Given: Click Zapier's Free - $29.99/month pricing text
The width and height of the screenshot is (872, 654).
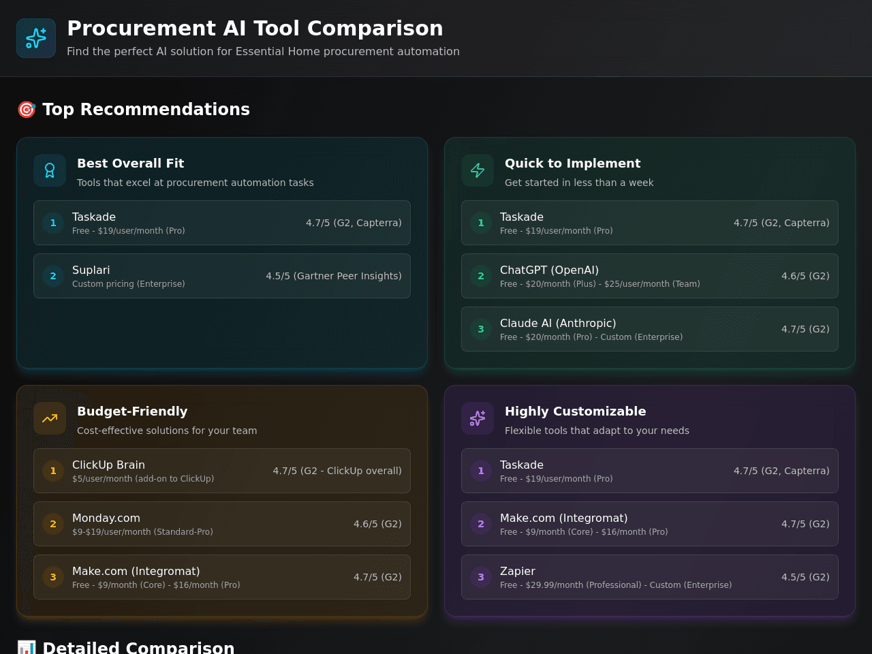Looking at the screenshot, I should (x=616, y=585).
